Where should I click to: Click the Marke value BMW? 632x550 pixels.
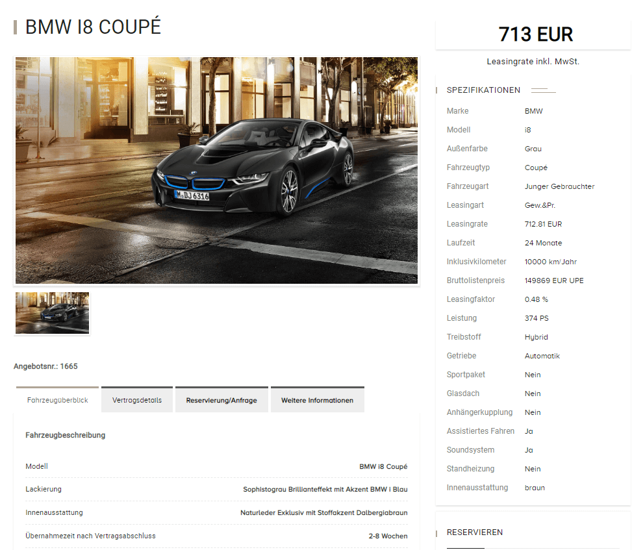[534, 111]
